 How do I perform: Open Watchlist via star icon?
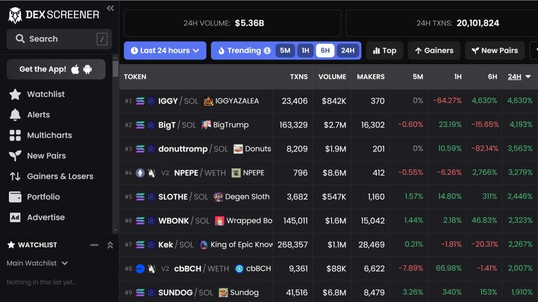pos(15,94)
